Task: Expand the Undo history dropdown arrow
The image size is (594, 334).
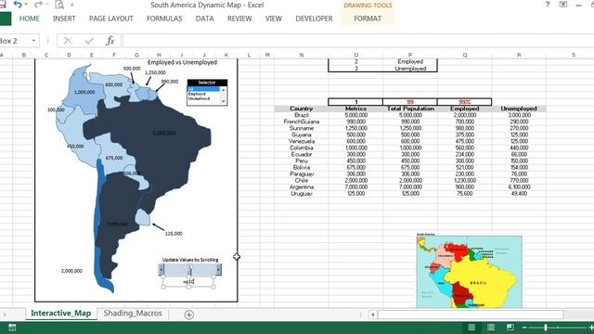Action: pos(26,5)
